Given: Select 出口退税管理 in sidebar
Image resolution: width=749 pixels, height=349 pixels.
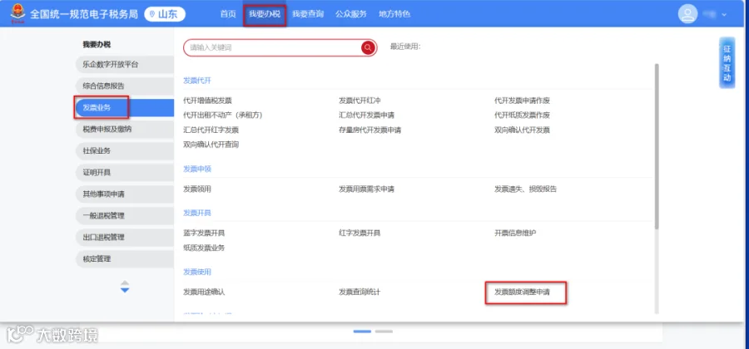Looking at the screenshot, I should coord(125,238).
